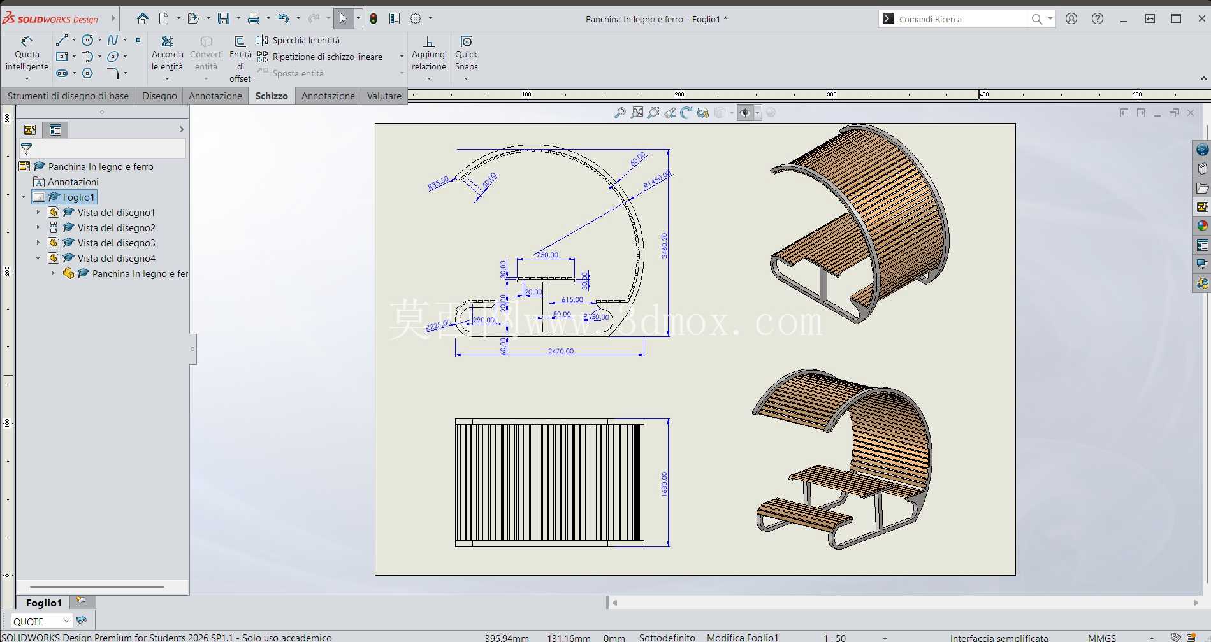Viewport: 1211px width, 642px height.
Task: Select the Point sketch tool
Action: [138, 40]
